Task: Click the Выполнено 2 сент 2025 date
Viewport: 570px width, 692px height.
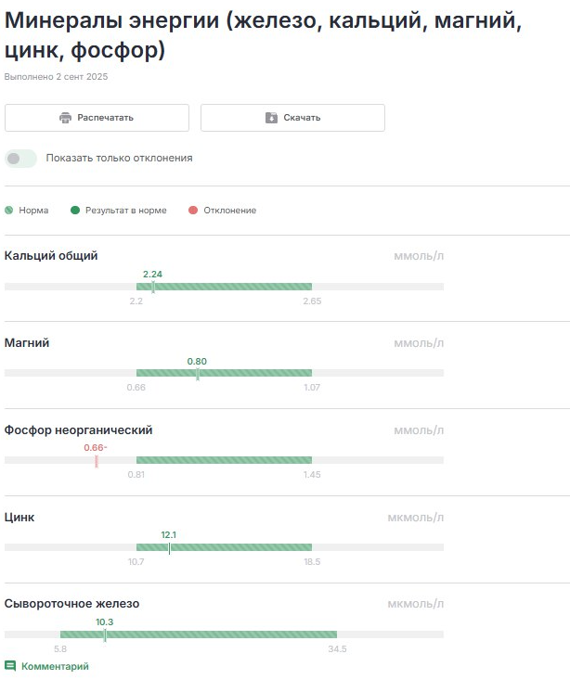Action: [x=56, y=77]
